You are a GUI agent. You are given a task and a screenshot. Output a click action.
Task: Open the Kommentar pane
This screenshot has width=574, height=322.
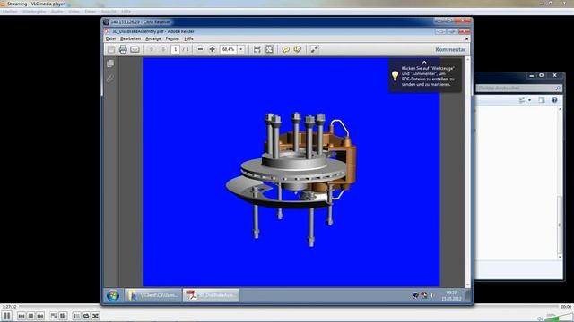[450, 49]
